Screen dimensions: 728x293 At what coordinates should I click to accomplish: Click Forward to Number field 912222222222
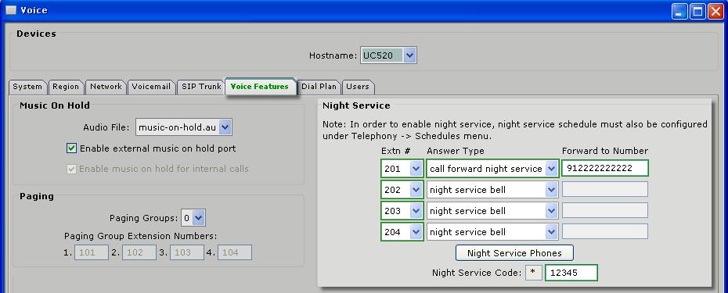605,168
